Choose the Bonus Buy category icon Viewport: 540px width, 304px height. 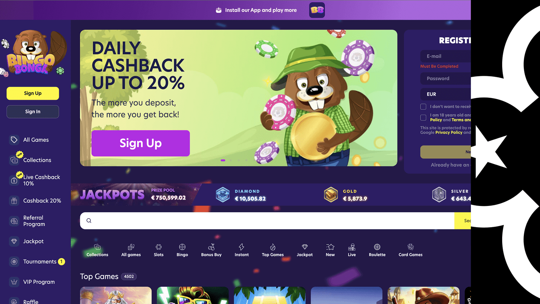pos(211,247)
